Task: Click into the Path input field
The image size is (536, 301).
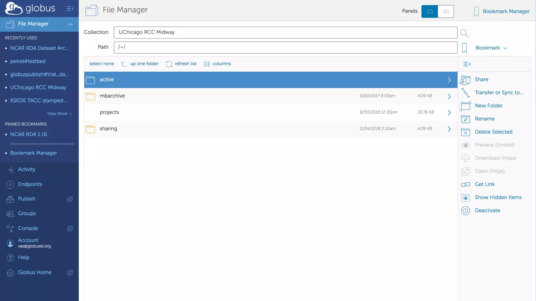Action: point(285,47)
